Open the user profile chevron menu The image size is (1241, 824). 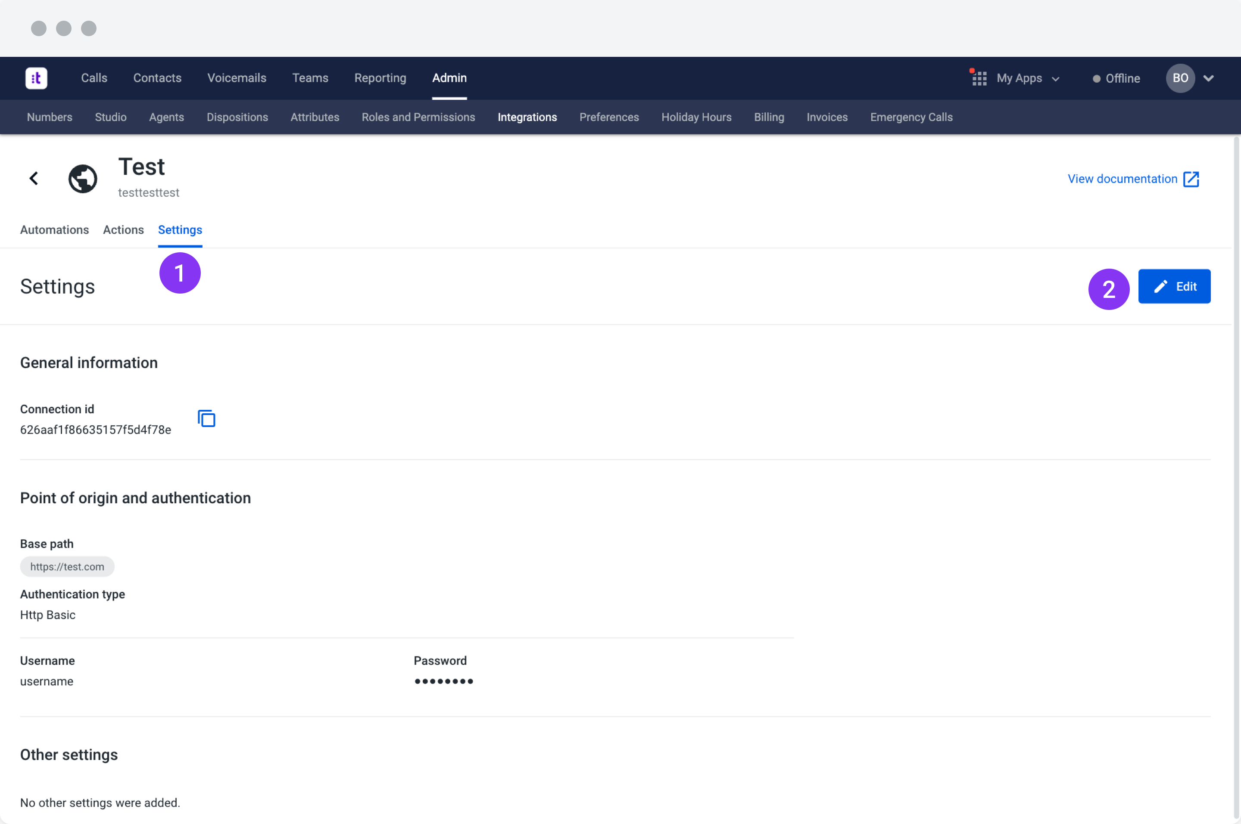pos(1208,78)
